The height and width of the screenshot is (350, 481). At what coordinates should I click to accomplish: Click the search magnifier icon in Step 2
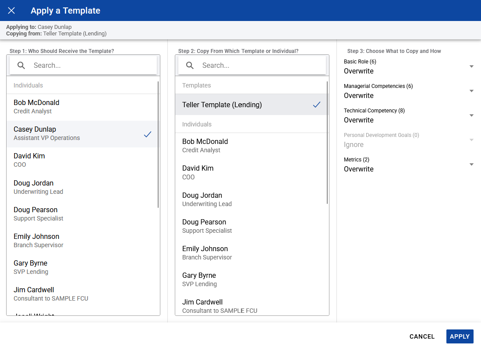190,65
